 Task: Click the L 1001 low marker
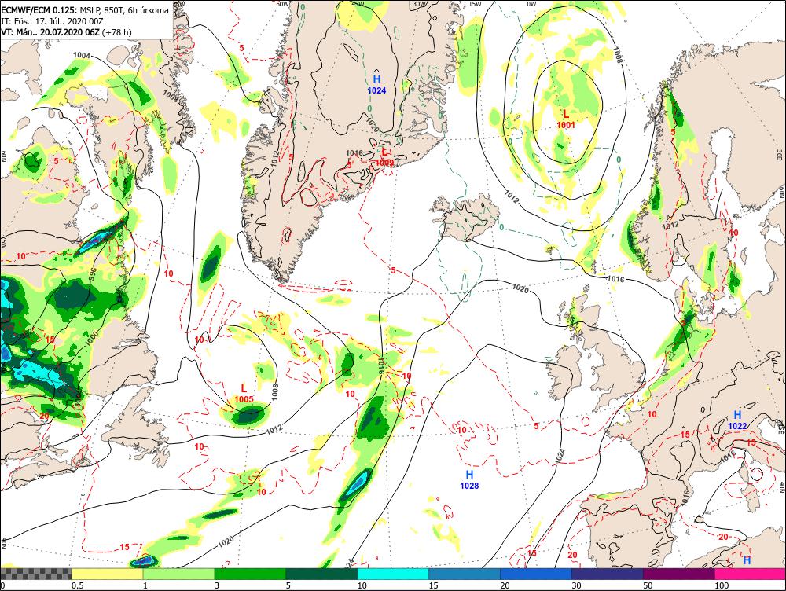coord(566,119)
